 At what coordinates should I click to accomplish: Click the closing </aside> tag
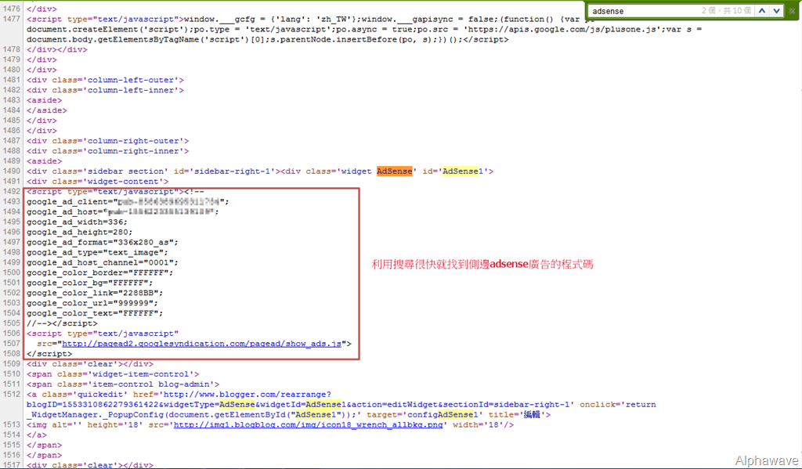[46, 110]
